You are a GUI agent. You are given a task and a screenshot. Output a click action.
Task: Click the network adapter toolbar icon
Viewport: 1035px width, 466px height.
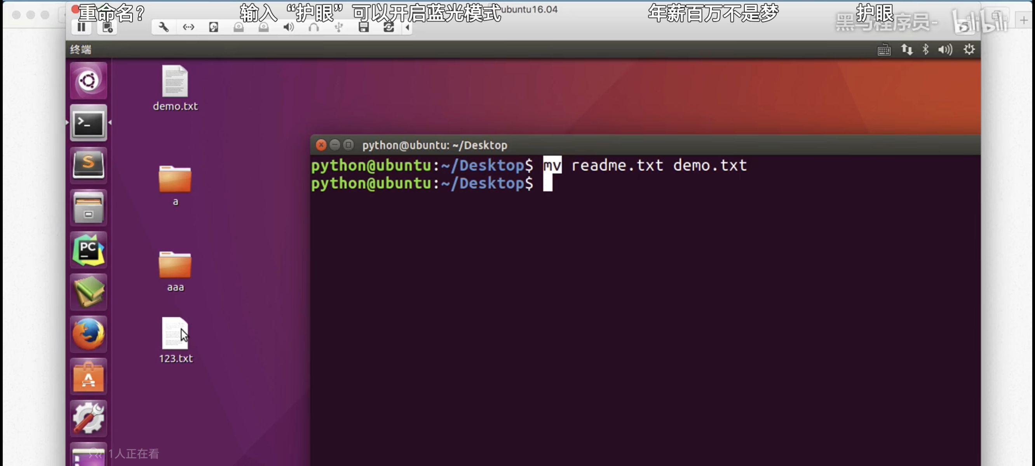click(188, 27)
